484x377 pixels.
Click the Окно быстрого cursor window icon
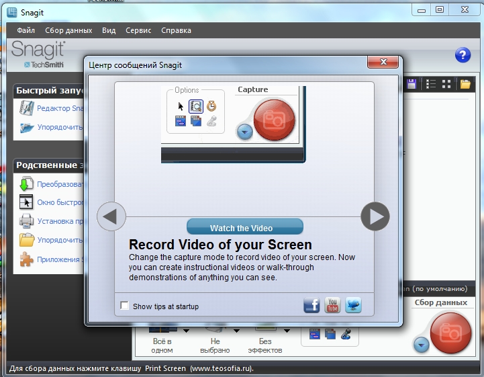pyautogui.click(x=26, y=202)
